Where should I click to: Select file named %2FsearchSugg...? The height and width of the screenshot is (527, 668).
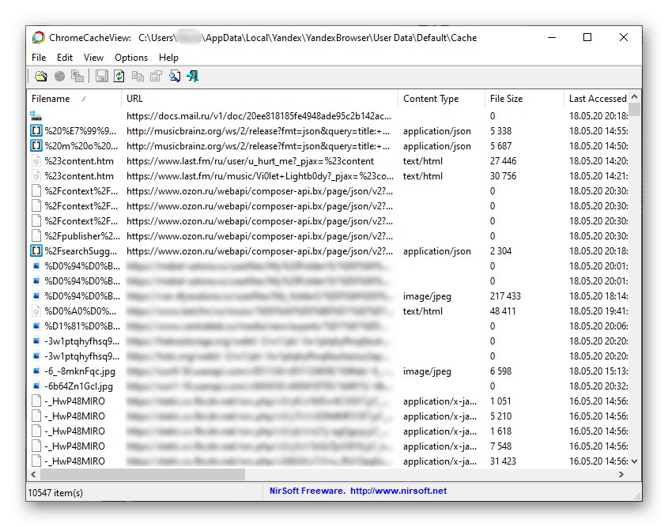pos(81,250)
